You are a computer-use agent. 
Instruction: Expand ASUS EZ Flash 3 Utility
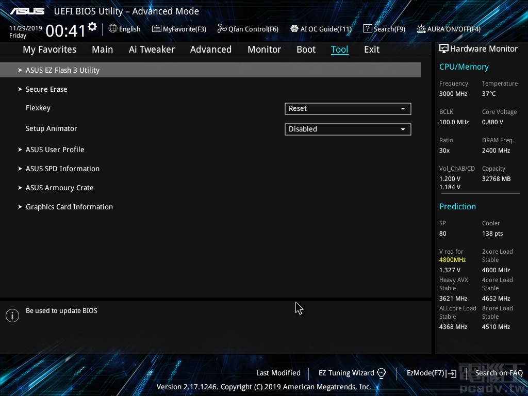62,70
